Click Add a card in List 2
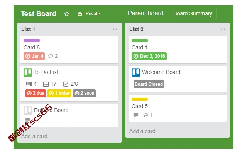Viewport: 247px width, 154px height. [x=145, y=131]
